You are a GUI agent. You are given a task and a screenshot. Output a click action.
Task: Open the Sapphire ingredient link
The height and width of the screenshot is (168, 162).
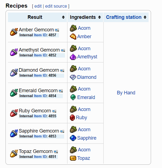click(x=87, y=138)
